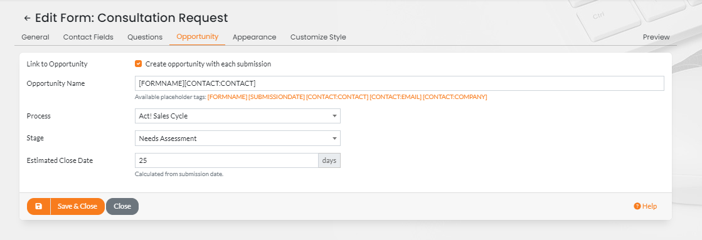Insert the [CONTACT:CONTACT] placeholder tag
The image size is (702, 240).
click(337, 97)
